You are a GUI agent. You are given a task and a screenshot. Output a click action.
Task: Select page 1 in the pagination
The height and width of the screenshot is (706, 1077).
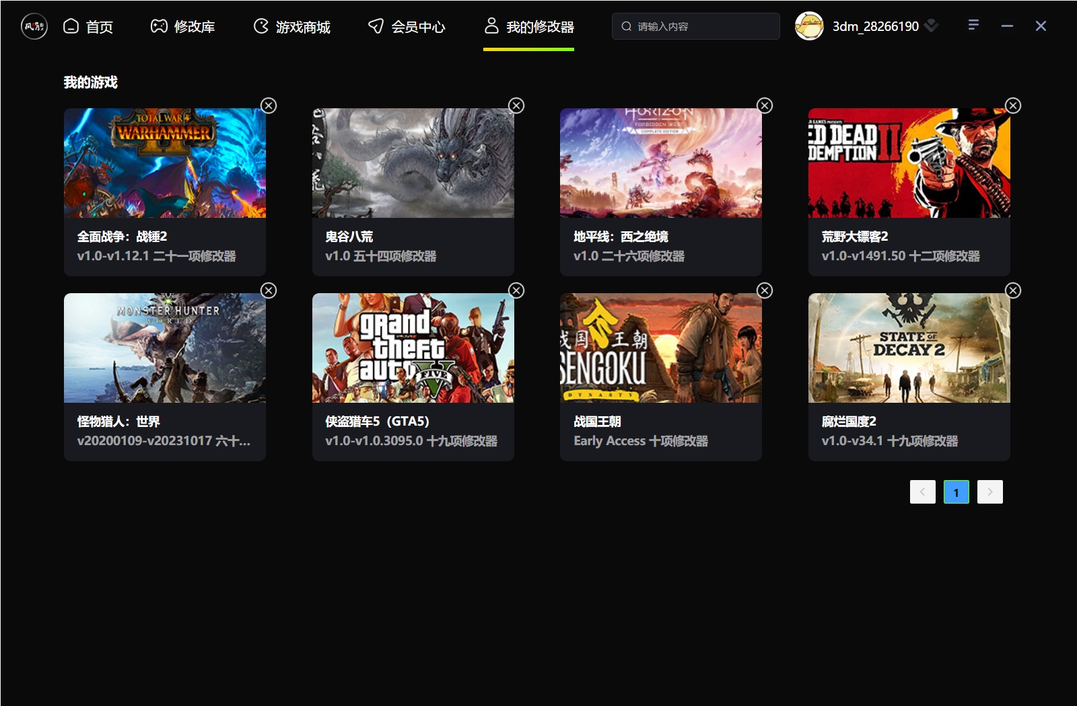956,492
